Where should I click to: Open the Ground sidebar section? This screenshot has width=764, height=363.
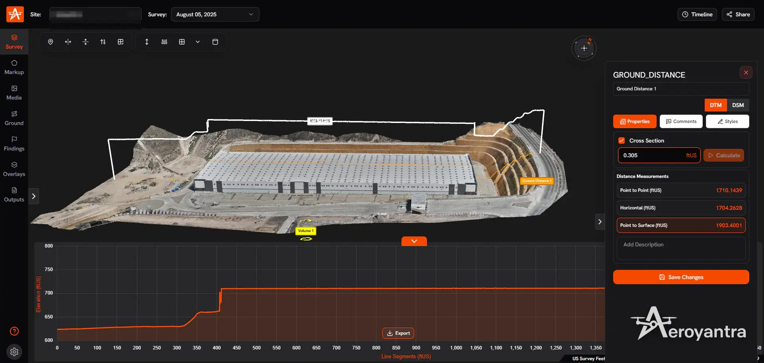point(14,118)
